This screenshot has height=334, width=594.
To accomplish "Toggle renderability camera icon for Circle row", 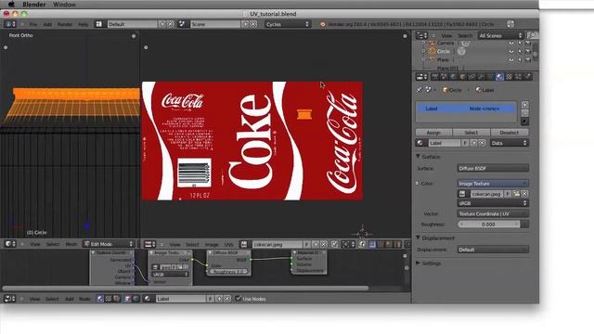I will tap(528, 51).
